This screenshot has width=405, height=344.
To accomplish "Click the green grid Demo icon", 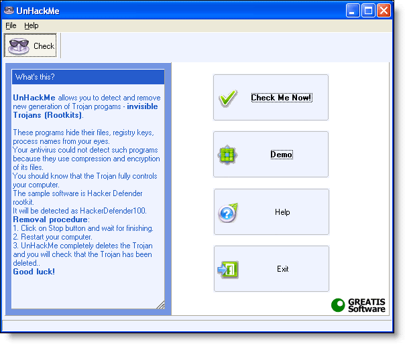I will [x=227, y=155].
